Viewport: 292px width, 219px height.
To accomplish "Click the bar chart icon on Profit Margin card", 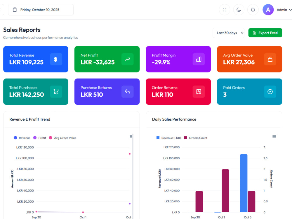I will [x=199, y=59].
